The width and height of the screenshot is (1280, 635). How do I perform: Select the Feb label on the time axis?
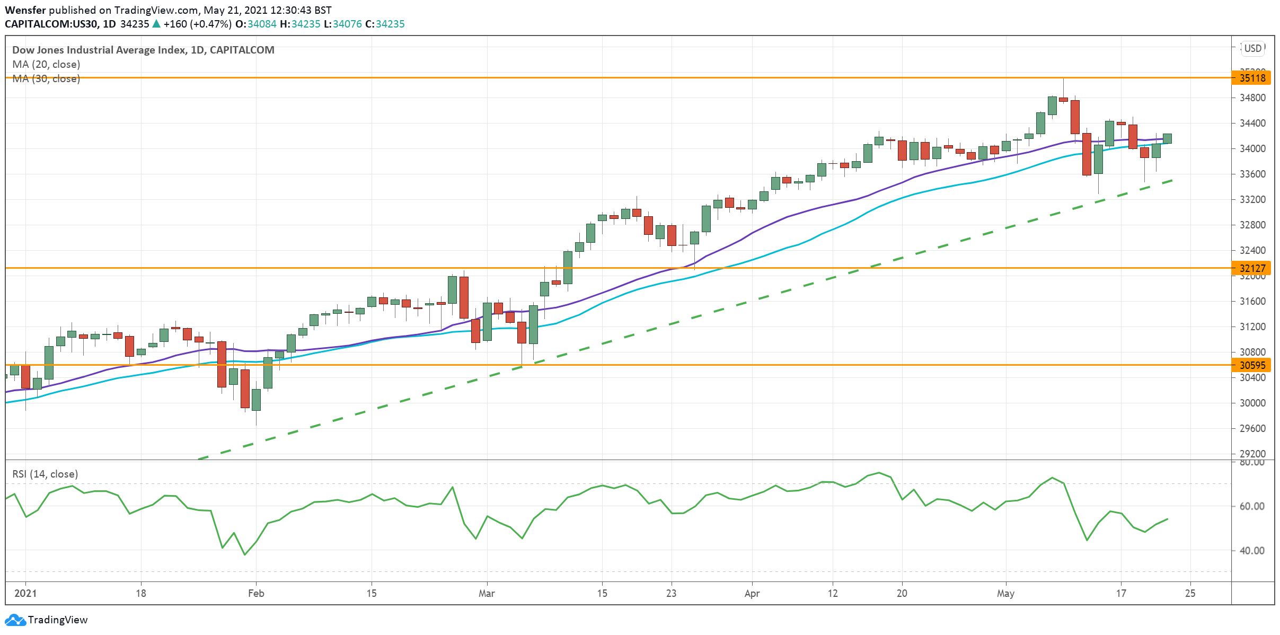[256, 593]
